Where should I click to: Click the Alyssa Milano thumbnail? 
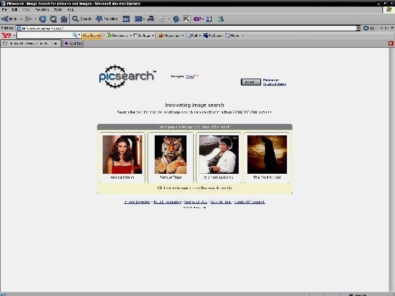pyautogui.click(x=122, y=155)
